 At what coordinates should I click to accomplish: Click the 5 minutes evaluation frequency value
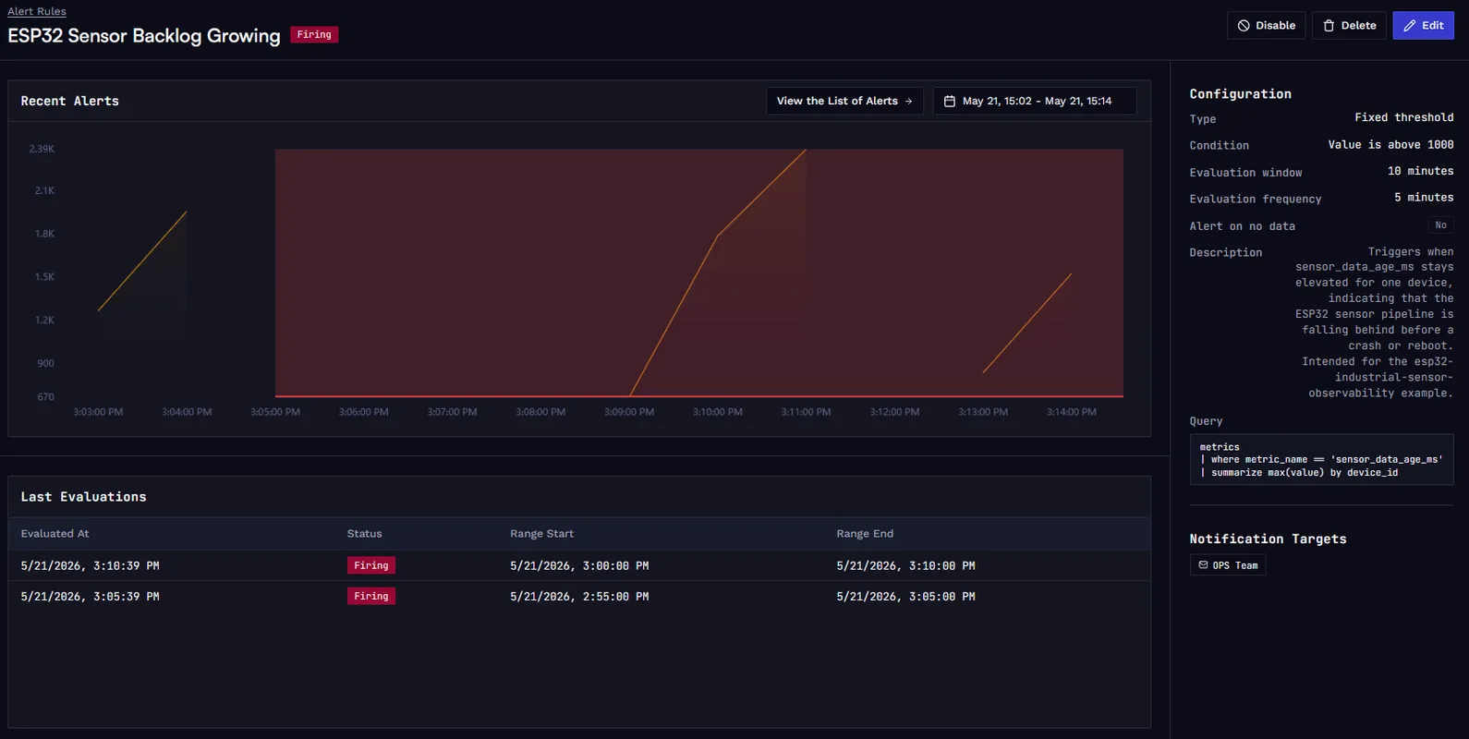point(1424,197)
